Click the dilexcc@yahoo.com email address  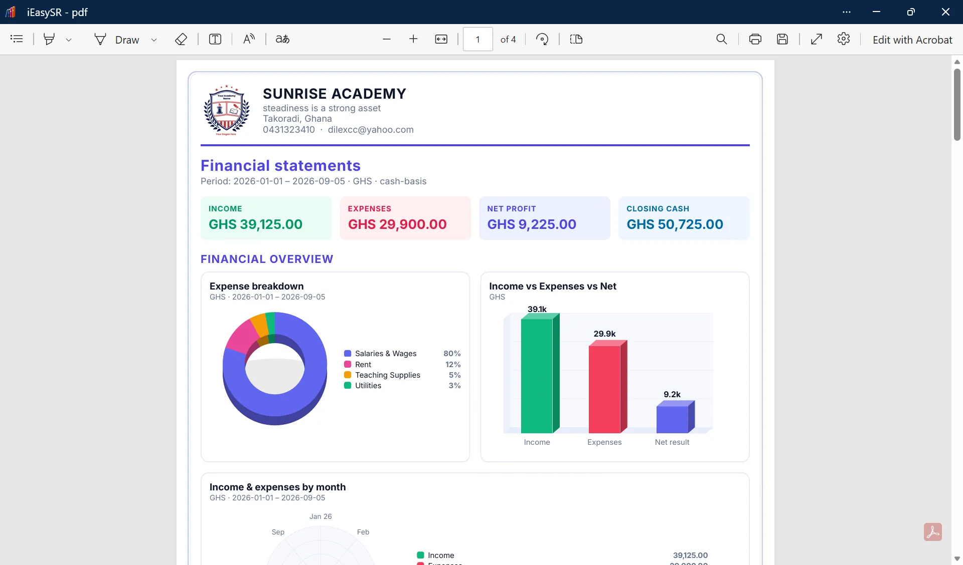[x=371, y=130]
